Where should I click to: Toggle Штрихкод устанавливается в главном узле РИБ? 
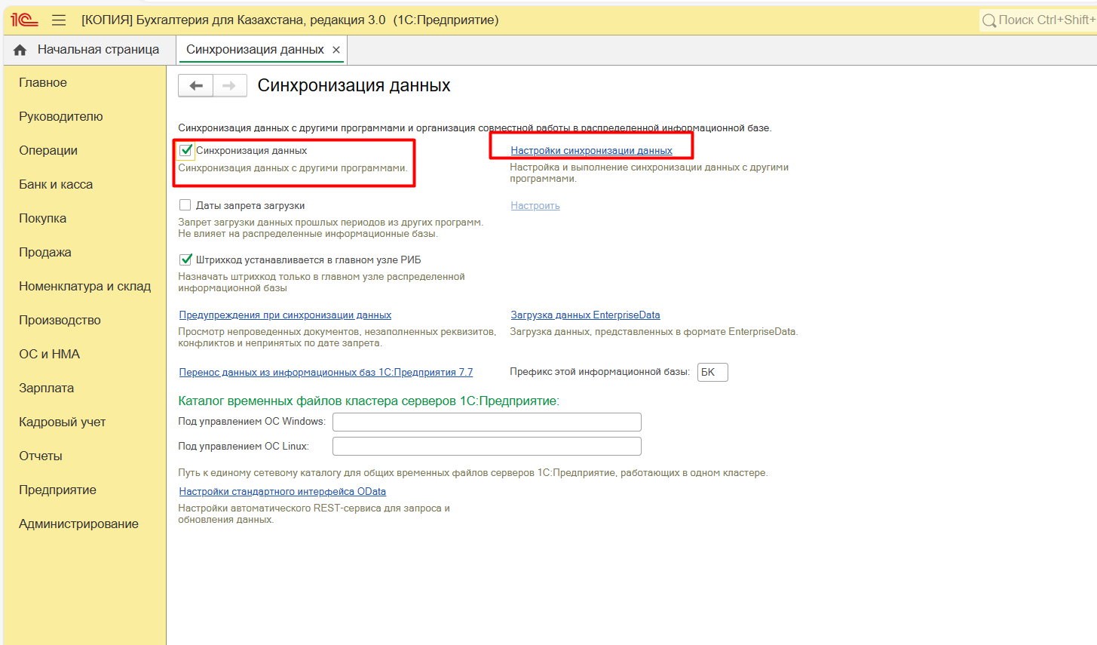185,260
